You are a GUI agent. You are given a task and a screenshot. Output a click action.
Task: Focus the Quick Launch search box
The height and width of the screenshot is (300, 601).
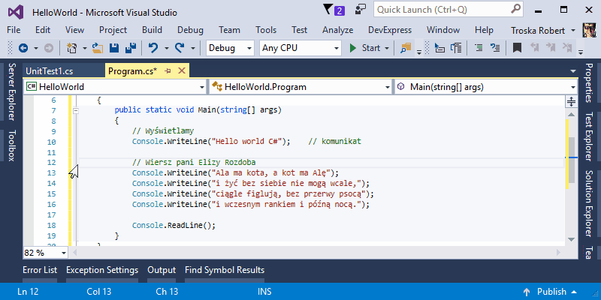[x=448, y=10]
